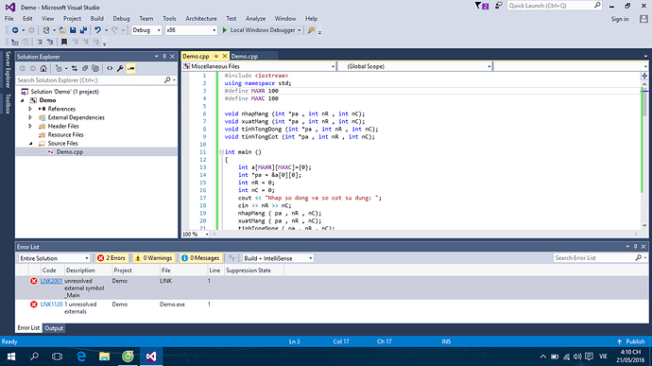
Task: Open the Build + IntelliSense dropdown
Action: [278, 258]
